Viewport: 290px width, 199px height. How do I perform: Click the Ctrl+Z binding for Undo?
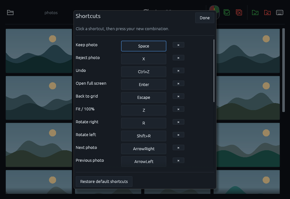coord(144,72)
